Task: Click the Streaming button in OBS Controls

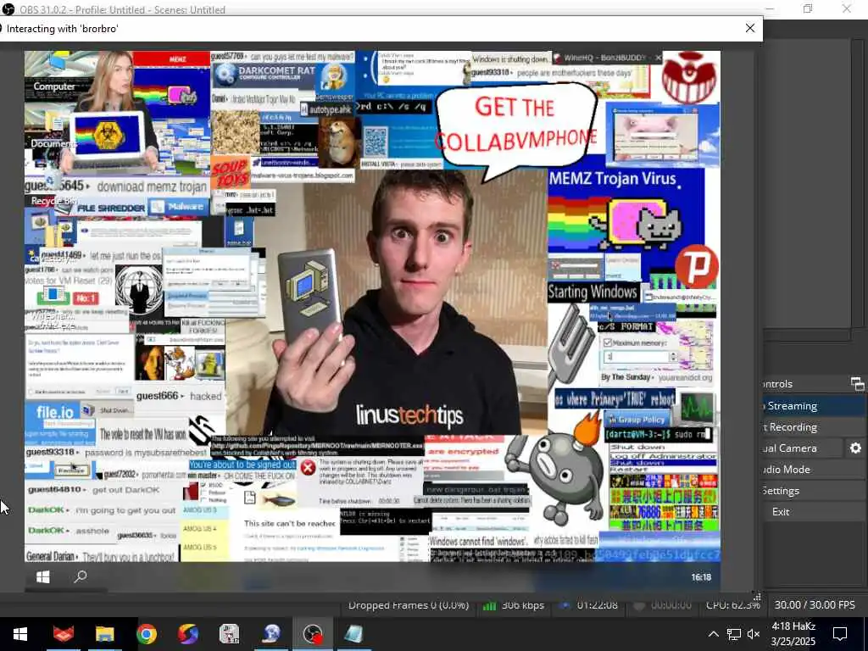Action: pyautogui.click(x=814, y=406)
